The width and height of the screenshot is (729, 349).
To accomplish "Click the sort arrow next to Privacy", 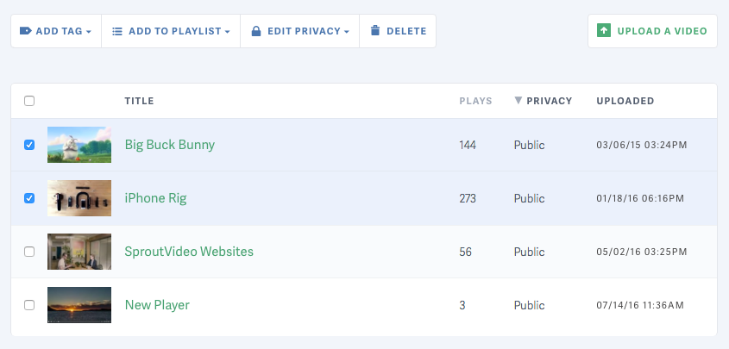I will (518, 101).
